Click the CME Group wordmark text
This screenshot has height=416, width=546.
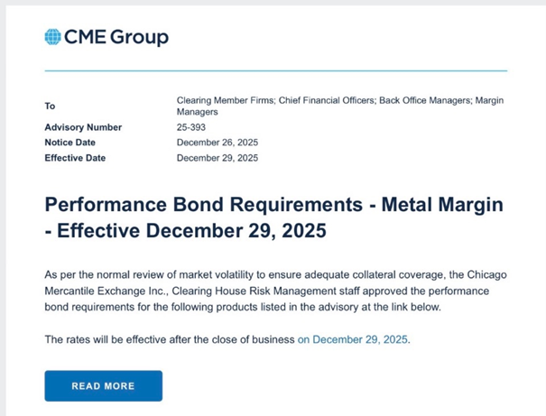116,37
